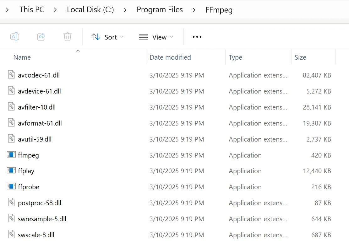Screen dimensions: 349x252
Task: Go to Local Disk (C:) breadcrumb
Action: (x=90, y=10)
